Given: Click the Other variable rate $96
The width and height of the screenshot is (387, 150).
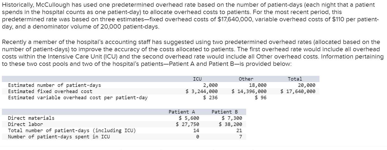Looking at the screenshot, I should coord(261,98).
